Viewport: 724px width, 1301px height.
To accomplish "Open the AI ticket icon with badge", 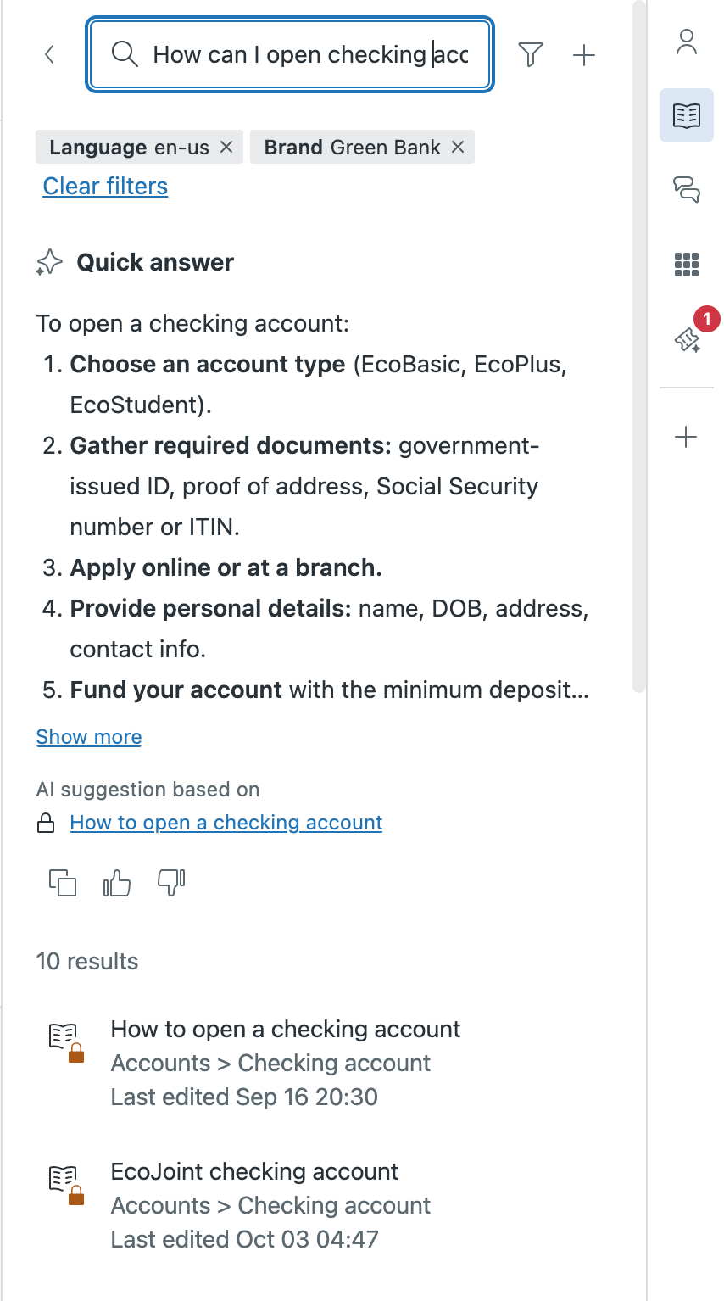I will pyautogui.click(x=686, y=339).
